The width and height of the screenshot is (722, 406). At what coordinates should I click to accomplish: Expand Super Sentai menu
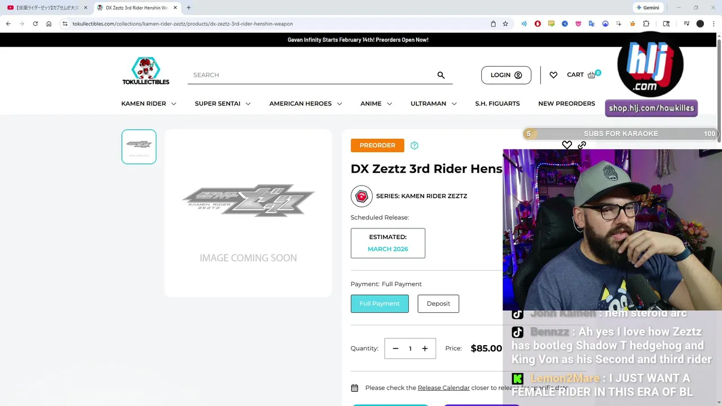[x=223, y=104]
